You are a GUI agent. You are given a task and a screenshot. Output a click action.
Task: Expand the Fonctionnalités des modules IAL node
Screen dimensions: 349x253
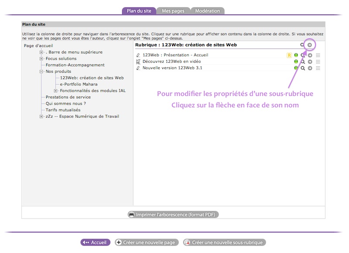click(x=56, y=91)
